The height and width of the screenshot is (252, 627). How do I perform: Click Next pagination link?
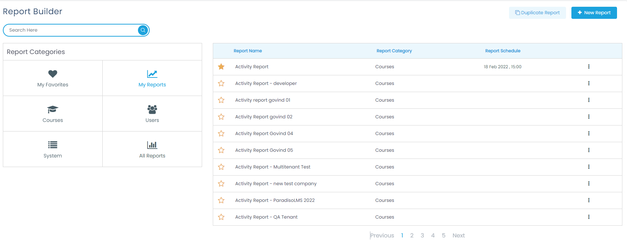[458, 236]
